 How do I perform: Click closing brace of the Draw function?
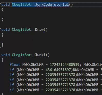click(3, 45)
